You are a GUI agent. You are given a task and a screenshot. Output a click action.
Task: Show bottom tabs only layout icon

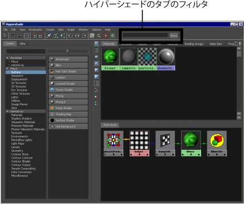(19, 36)
